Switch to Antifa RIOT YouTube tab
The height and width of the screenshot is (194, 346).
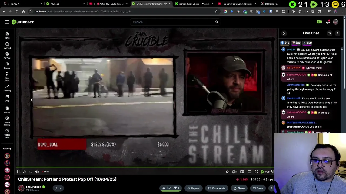point(108,4)
